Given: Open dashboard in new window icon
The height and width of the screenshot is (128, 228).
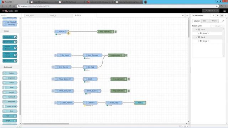Looking at the screenshot, I should point(223,21).
